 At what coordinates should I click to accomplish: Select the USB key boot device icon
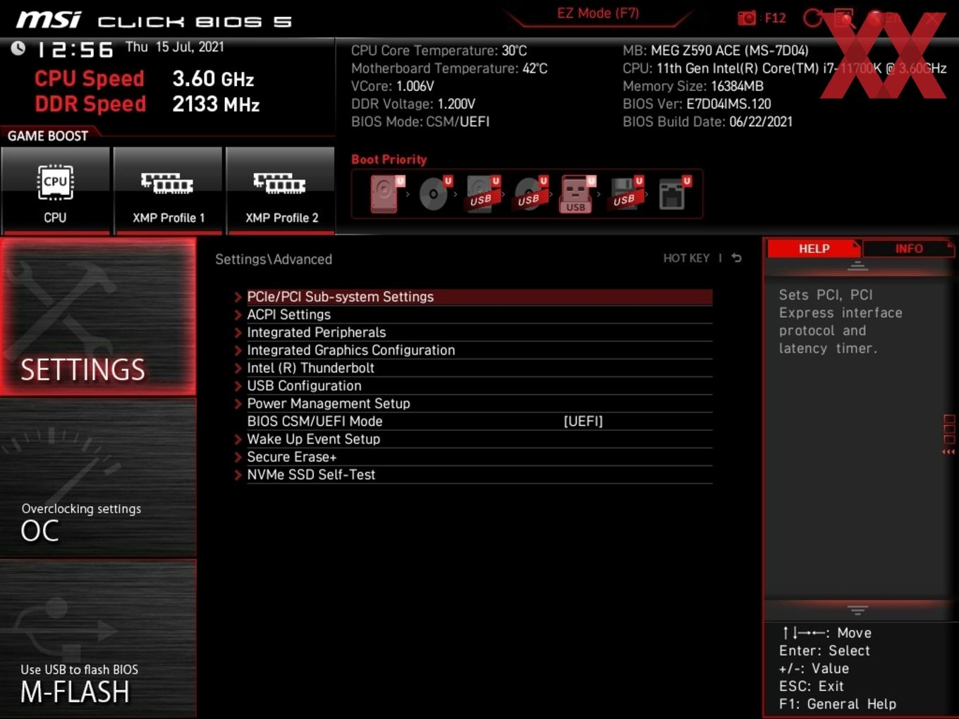click(577, 194)
